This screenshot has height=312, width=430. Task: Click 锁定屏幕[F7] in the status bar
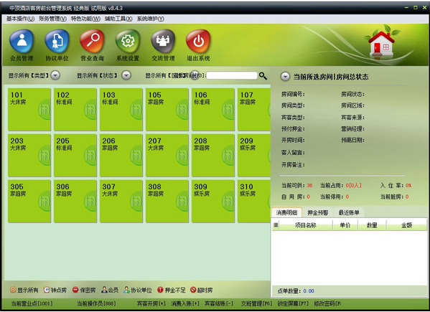[293, 303]
